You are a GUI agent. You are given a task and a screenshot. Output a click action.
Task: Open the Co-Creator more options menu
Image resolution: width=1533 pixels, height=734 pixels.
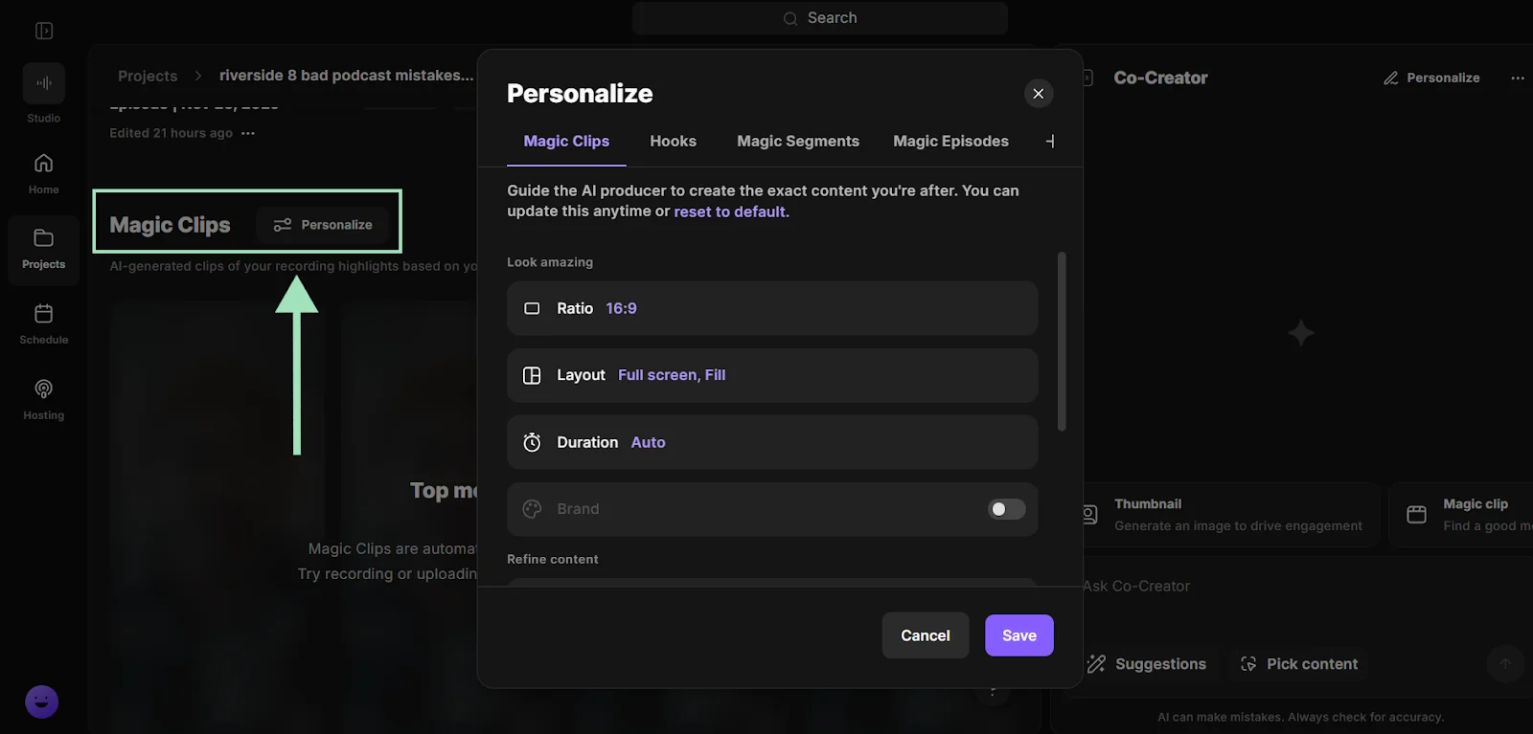1518,78
